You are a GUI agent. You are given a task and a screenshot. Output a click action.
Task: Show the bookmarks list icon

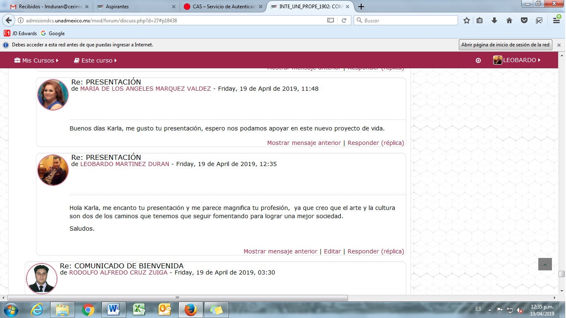click(480, 20)
